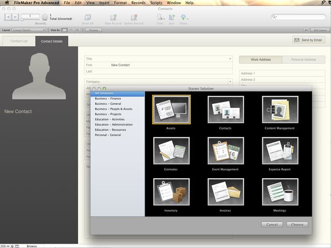
Task: Open the File menu
Action: pos(67,3)
